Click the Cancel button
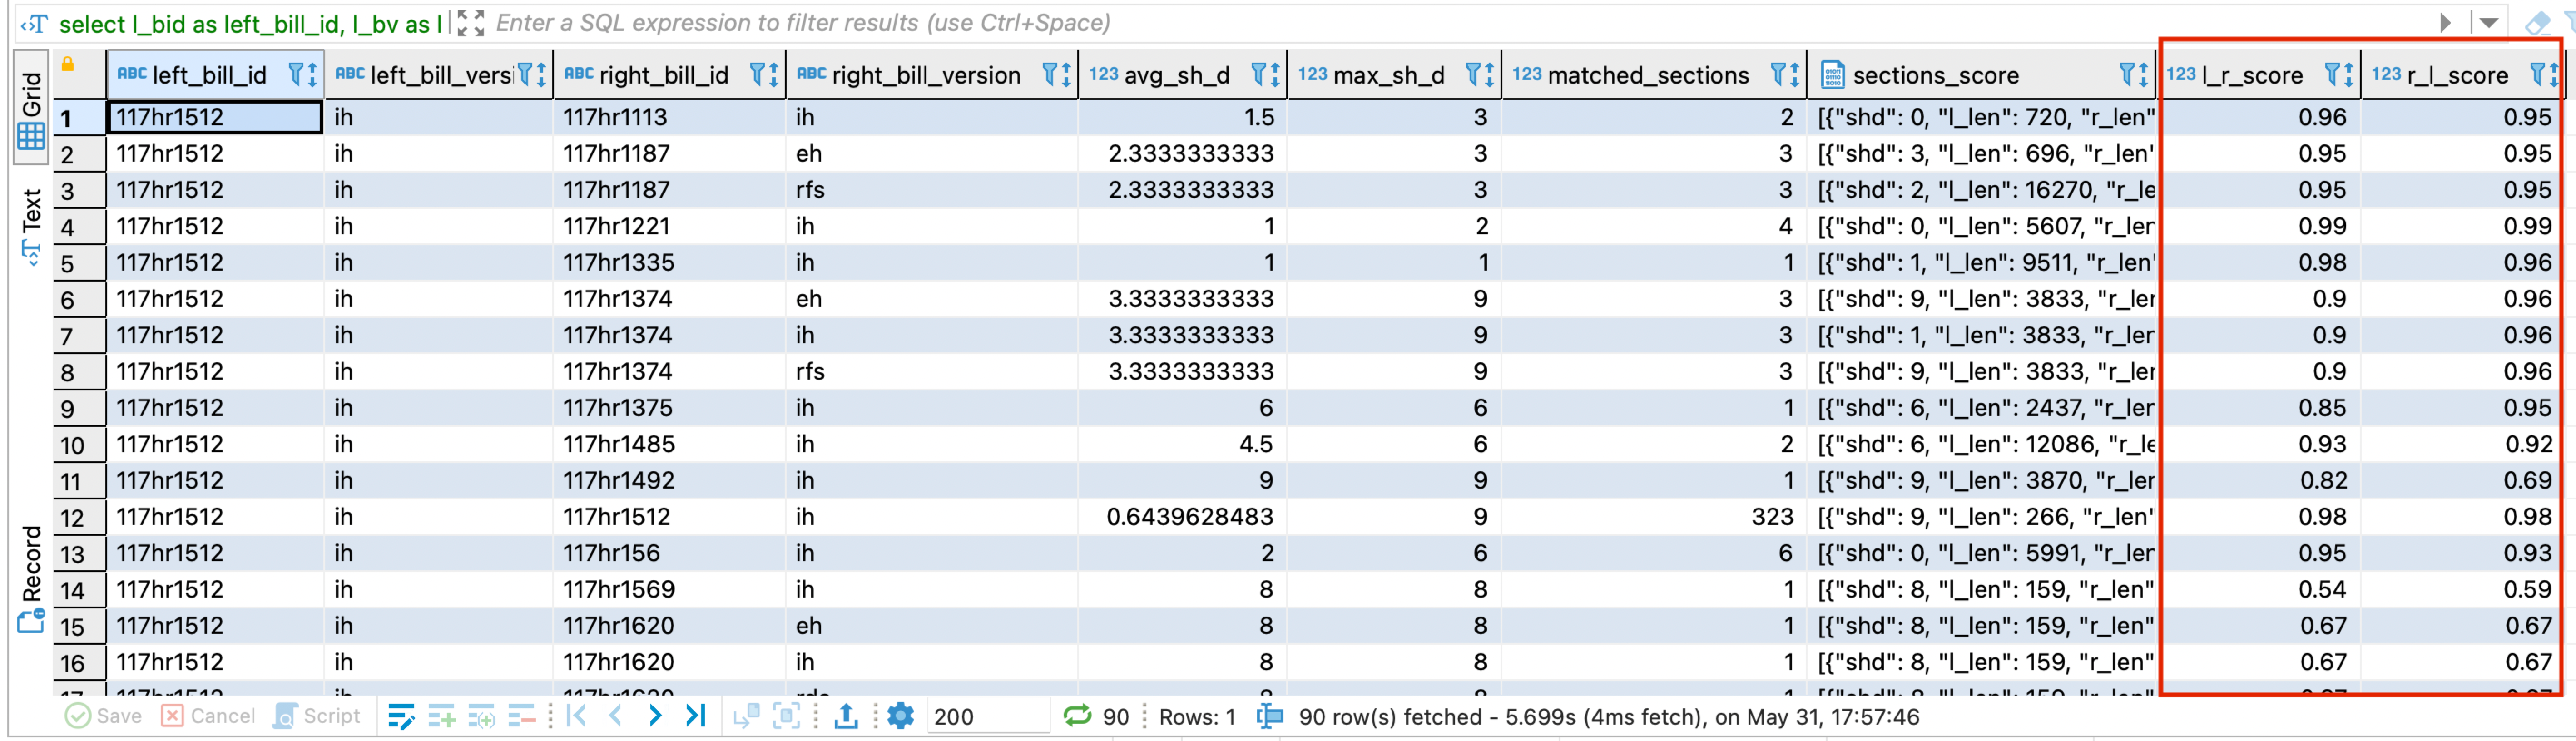The width and height of the screenshot is (2576, 741). [x=209, y=716]
